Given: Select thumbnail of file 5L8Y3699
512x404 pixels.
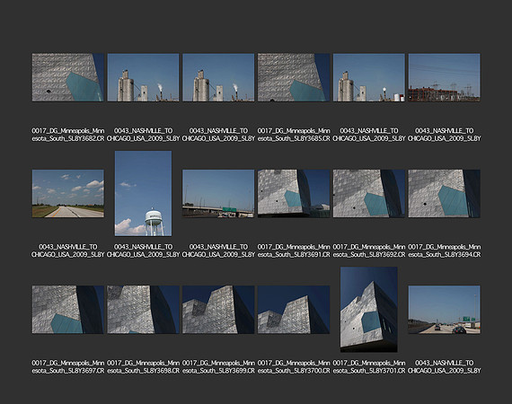Looking at the screenshot, I should click(x=218, y=310).
